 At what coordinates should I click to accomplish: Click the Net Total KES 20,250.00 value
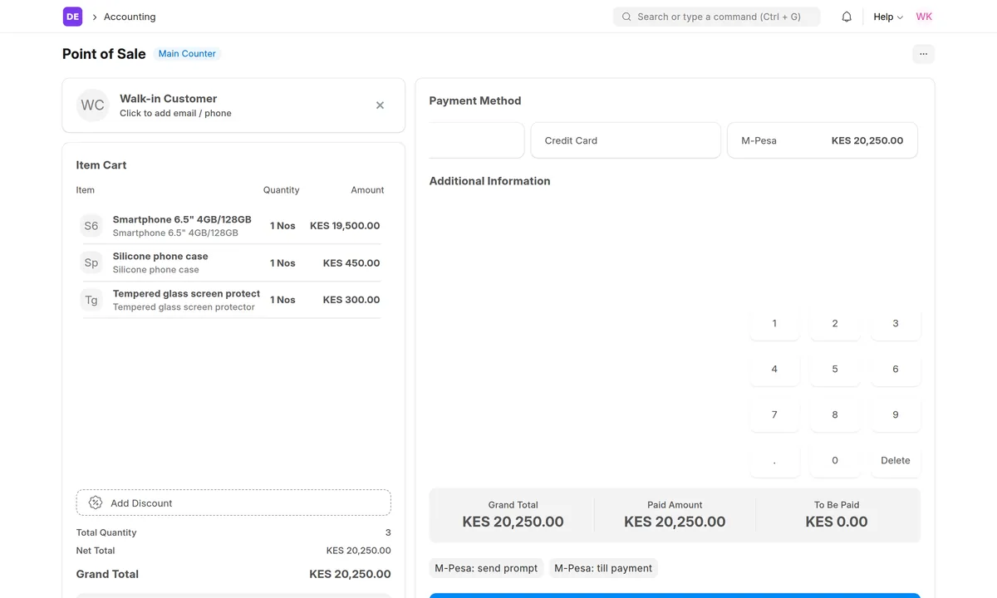(359, 551)
